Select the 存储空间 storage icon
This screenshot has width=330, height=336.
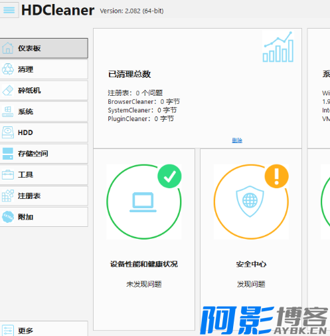[8, 154]
